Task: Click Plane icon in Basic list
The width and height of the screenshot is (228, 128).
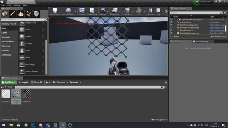Action: (22, 58)
